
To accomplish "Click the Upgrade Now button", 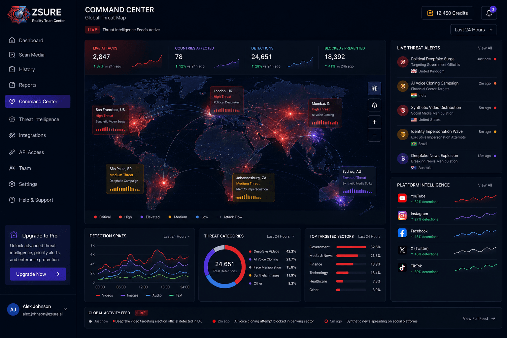I will coord(38,274).
